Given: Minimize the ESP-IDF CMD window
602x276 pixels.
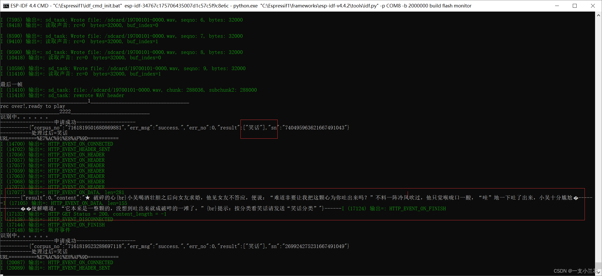Looking at the screenshot, I should pos(557,6).
